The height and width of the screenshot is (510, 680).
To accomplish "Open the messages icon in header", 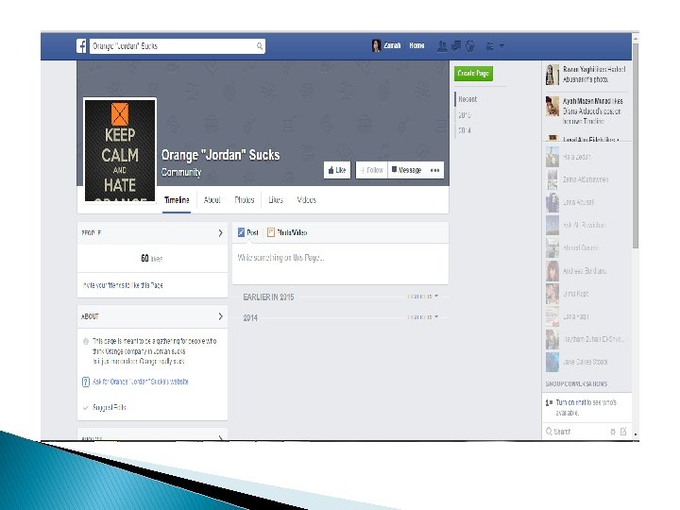I will (456, 46).
